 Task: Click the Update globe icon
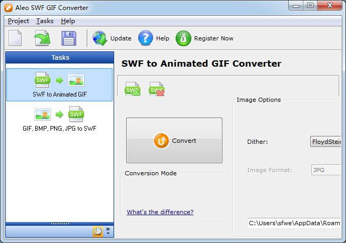(x=100, y=38)
